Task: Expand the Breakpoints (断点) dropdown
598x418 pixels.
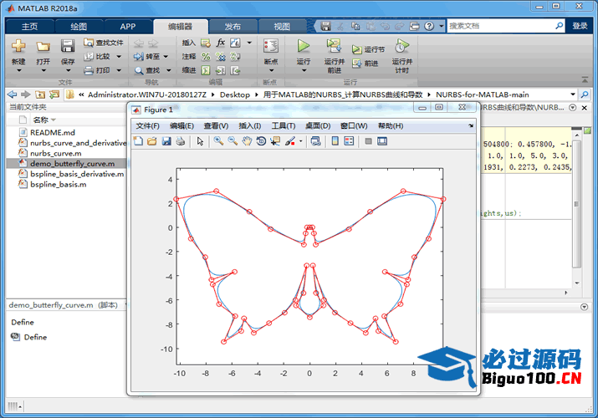Action: coord(270,72)
